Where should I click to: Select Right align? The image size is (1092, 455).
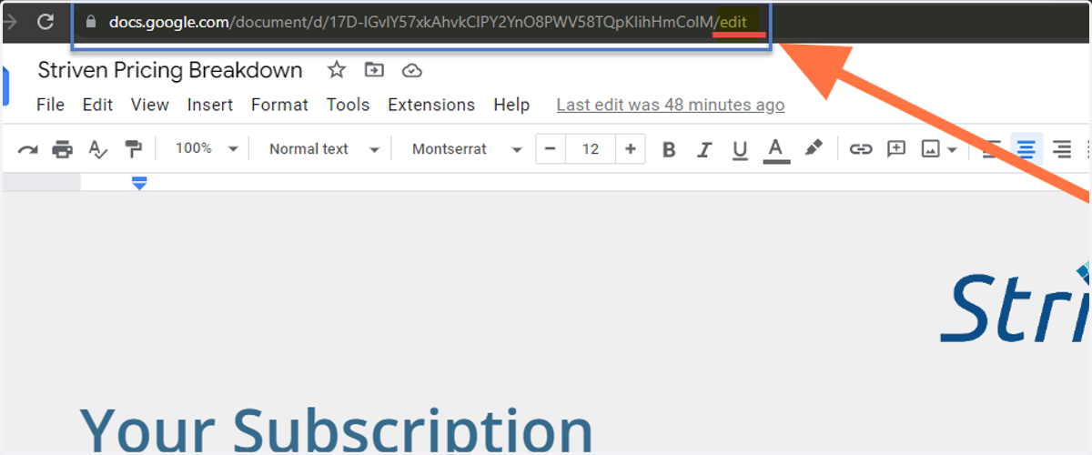pos(1061,149)
